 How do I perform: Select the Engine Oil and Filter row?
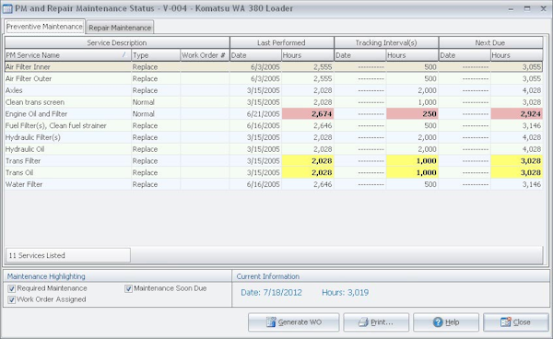click(274, 114)
